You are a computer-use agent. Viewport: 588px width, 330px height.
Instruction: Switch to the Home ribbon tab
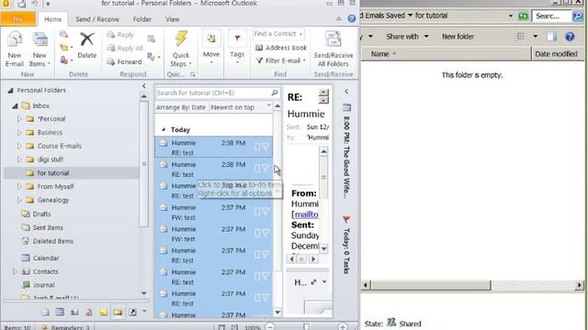pyautogui.click(x=53, y=19)
